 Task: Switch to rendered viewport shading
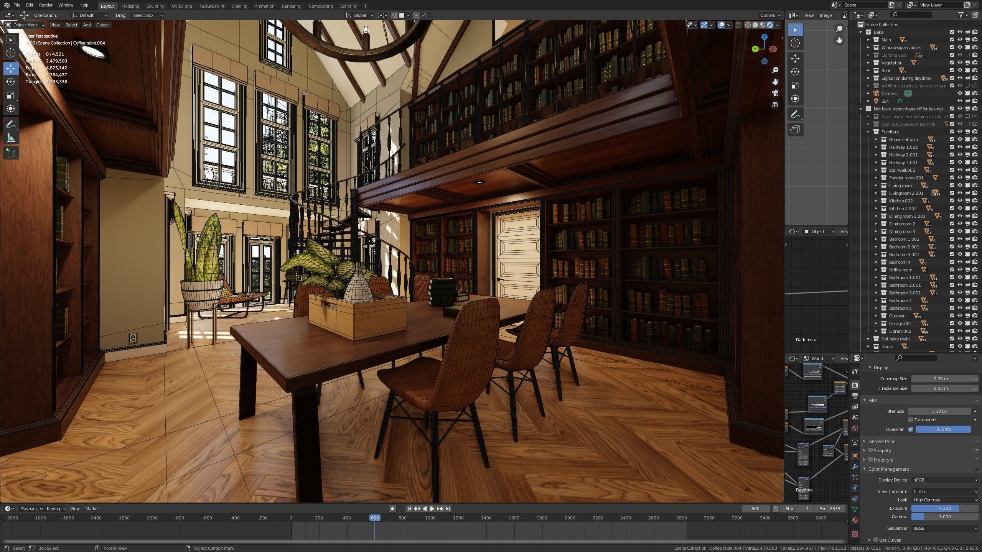[770, 25]
